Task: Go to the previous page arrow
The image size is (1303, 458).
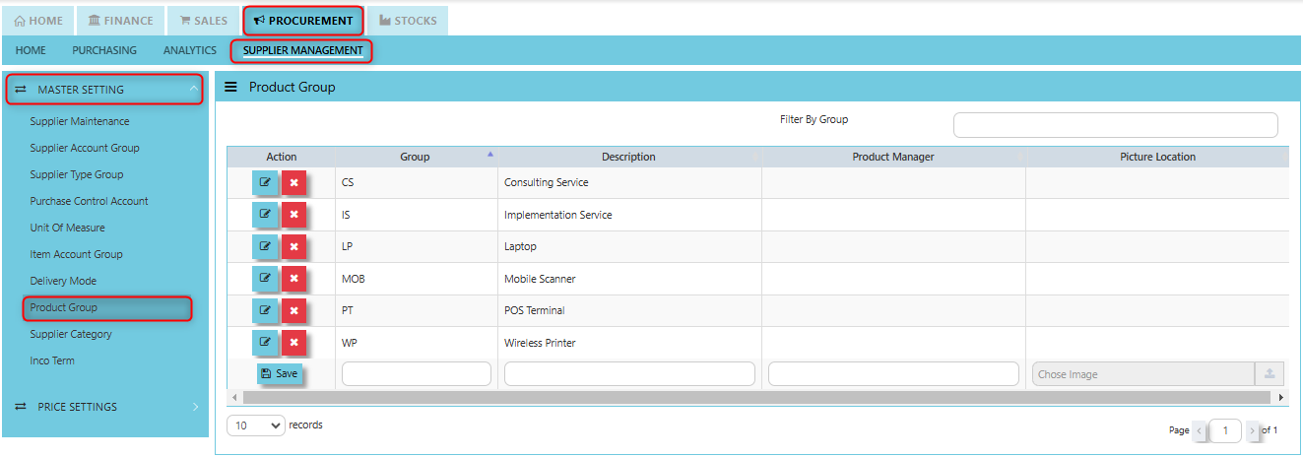Action: point(1200,430)
